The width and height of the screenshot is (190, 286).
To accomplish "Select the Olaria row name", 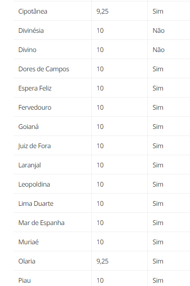I will pos(27,261).
